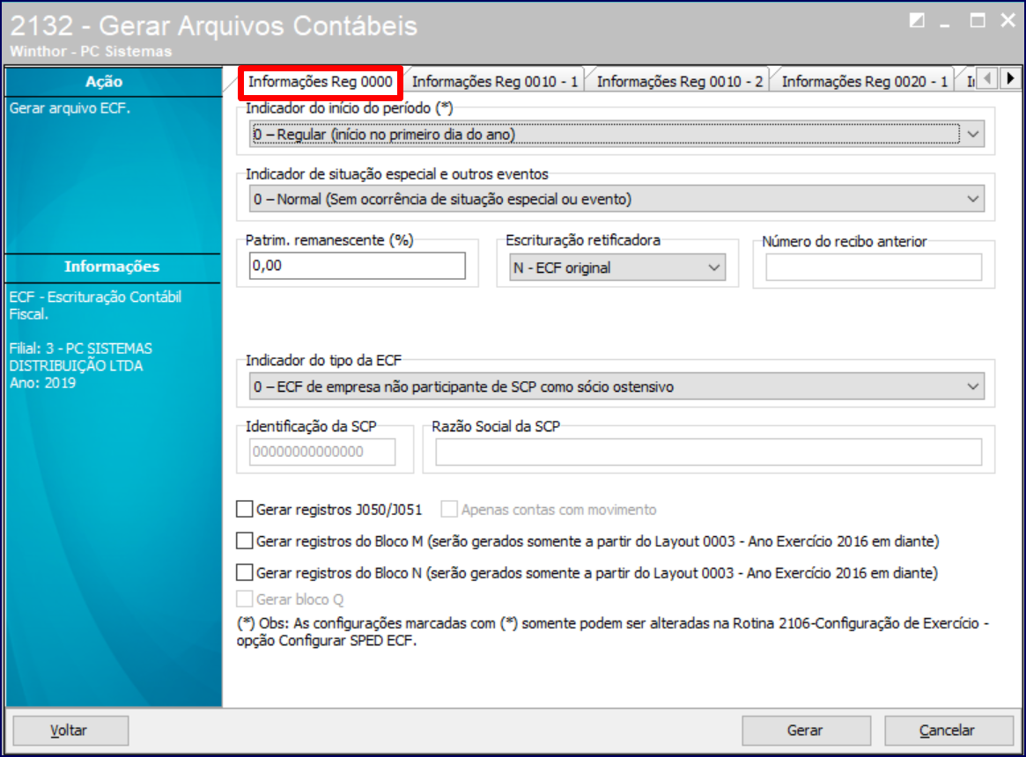Click the Número do recibo anterior field

[x=874, y=268]
